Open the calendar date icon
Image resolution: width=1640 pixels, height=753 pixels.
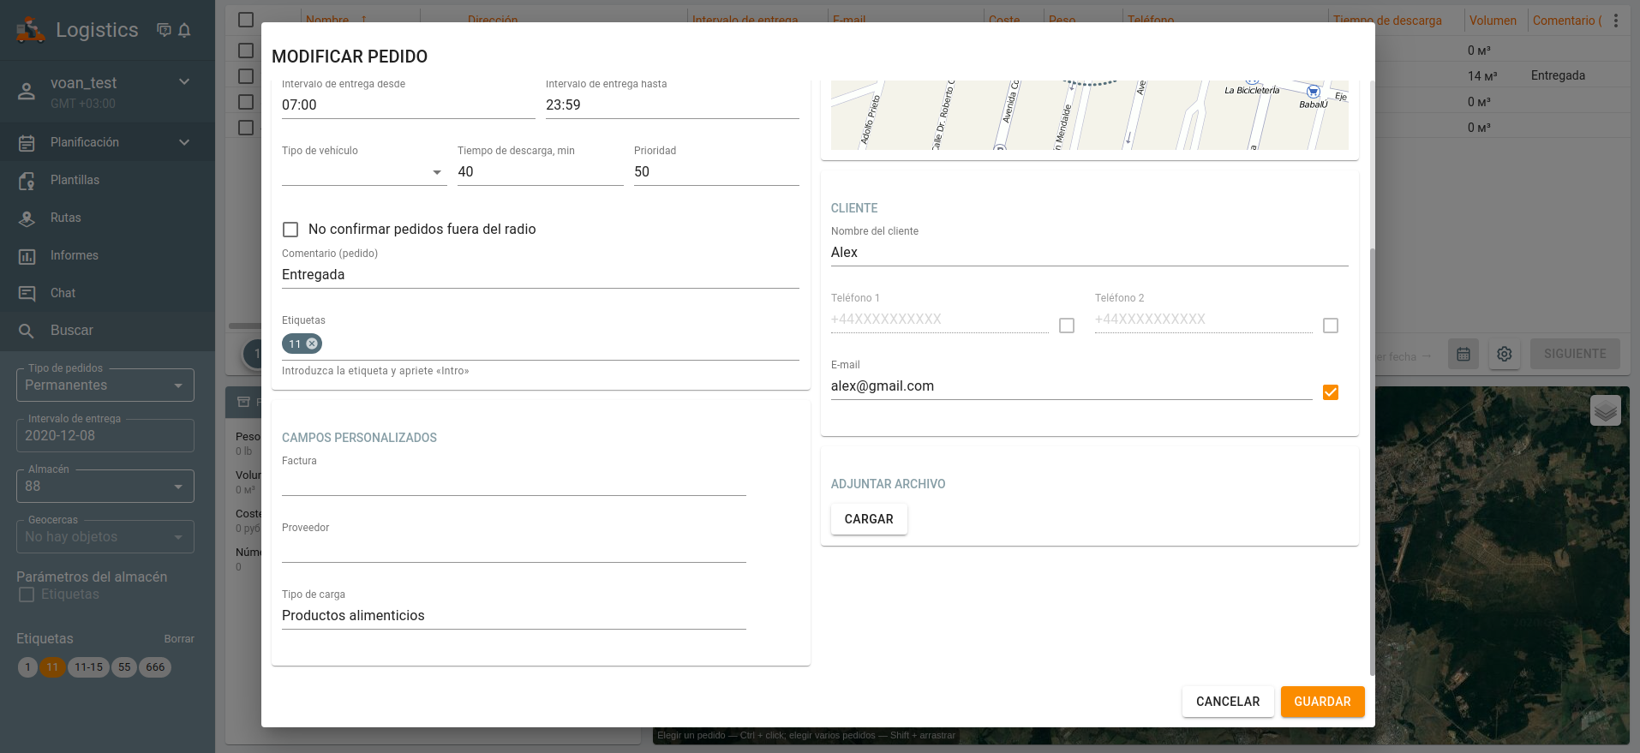pos(1463,354)
